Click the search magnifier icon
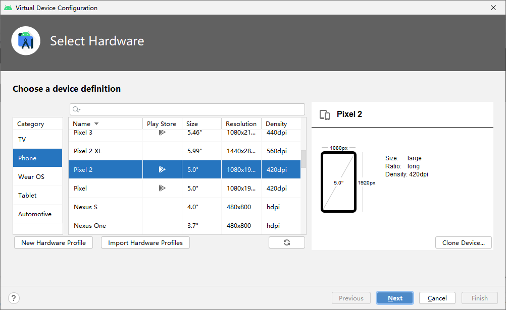 76,109
